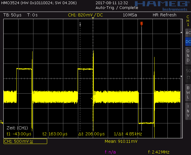
Task: Select DC coupling softkey
Action: [188, 42]
